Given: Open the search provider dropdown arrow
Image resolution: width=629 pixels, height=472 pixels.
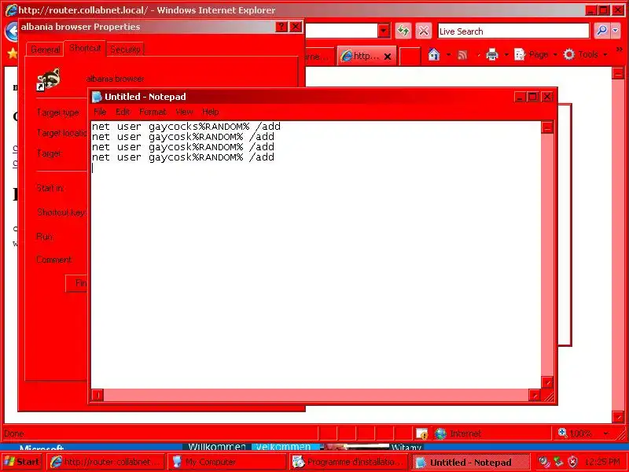Looking at the screenshot, I should [616, 31].
